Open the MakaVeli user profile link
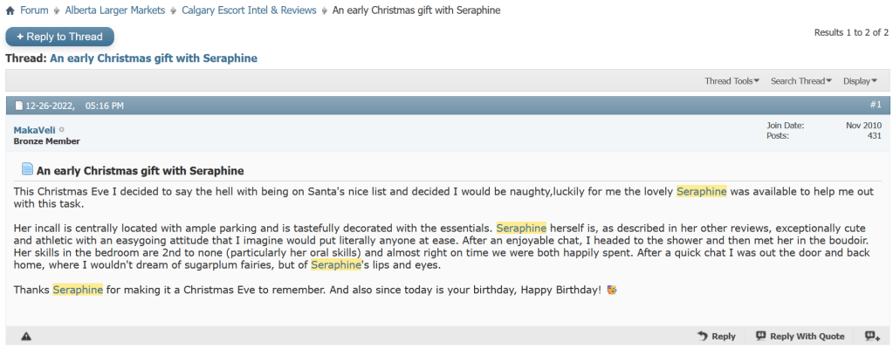 click(x=34, y=130)
